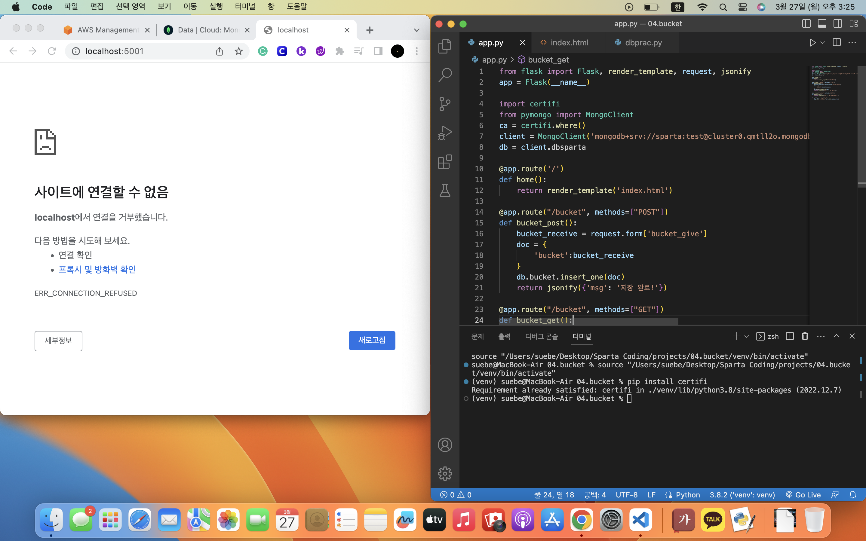Open the Explorer view in VS Code
This screenshot has height=541, width=866.
pos(445,46)
